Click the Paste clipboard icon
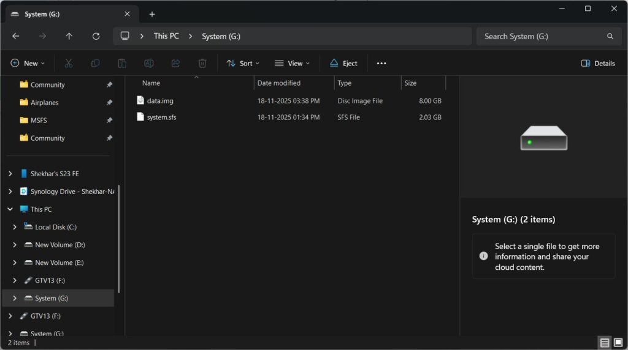The width and height of the screenshot is (628, 350). click(x=122, y=63)
